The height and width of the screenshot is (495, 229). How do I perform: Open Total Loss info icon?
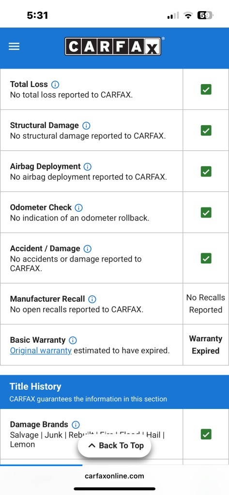pyautogui.click(x=55, y=85)
